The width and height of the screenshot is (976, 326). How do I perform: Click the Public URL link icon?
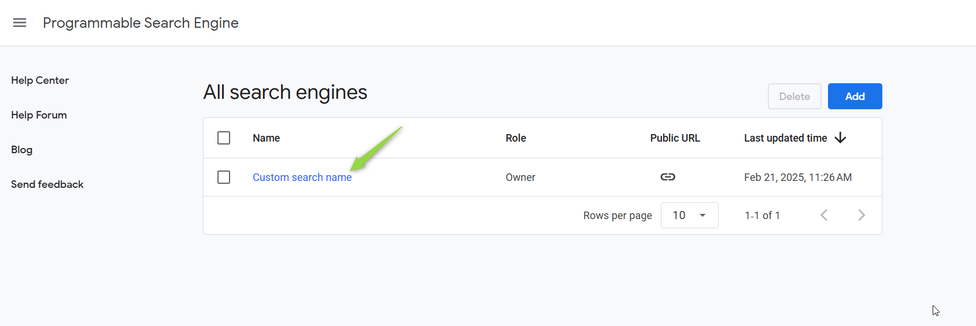pyautogui.click(x=668, y=177)
